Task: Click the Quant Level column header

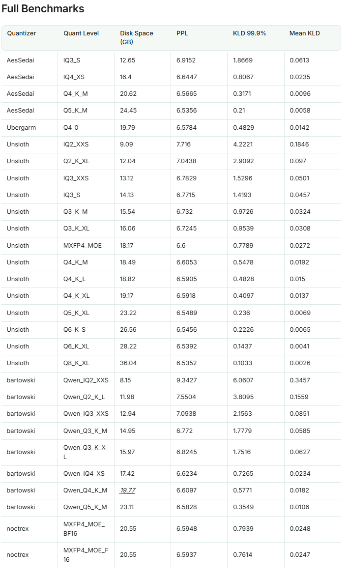Action: point(81,33)
